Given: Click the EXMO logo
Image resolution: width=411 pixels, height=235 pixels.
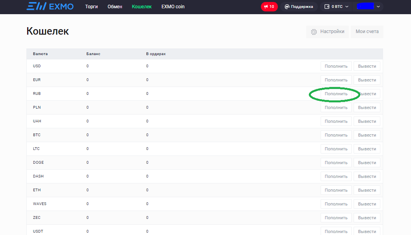Looking at the screenshot, I should [50, 7].
